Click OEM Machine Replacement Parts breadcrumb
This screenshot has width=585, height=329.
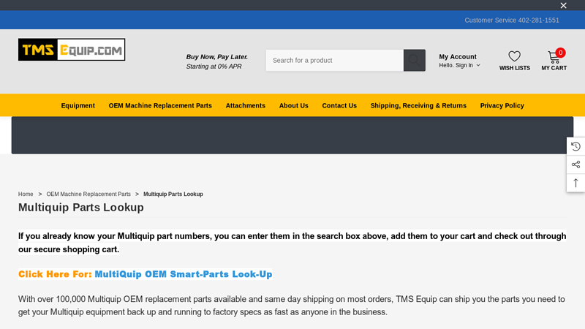click(x=88, y=194)
